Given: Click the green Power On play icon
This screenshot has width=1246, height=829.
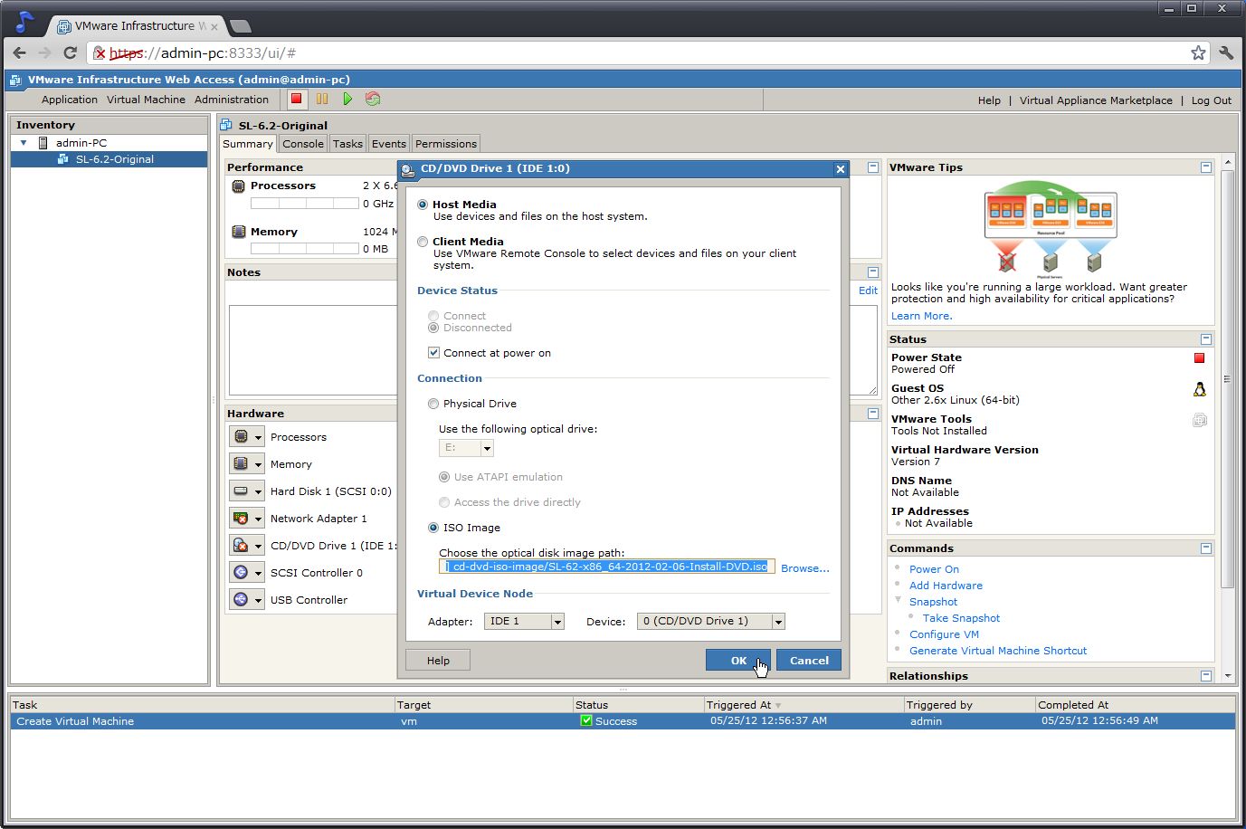Looking at the screenshot, I should 347,99.
